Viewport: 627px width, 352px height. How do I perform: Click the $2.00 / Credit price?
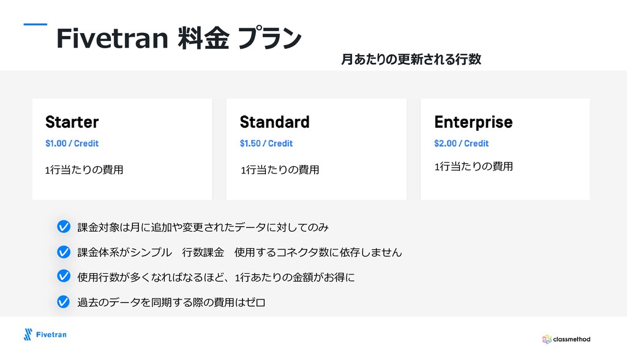click(462, 143)
